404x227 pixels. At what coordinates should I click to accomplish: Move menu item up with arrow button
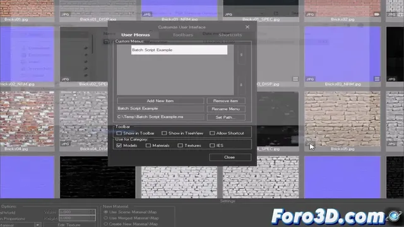point(241,55)
